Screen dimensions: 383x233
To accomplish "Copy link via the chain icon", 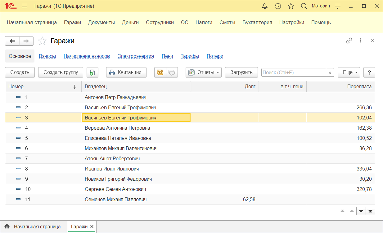I will (x=349, y=41).
